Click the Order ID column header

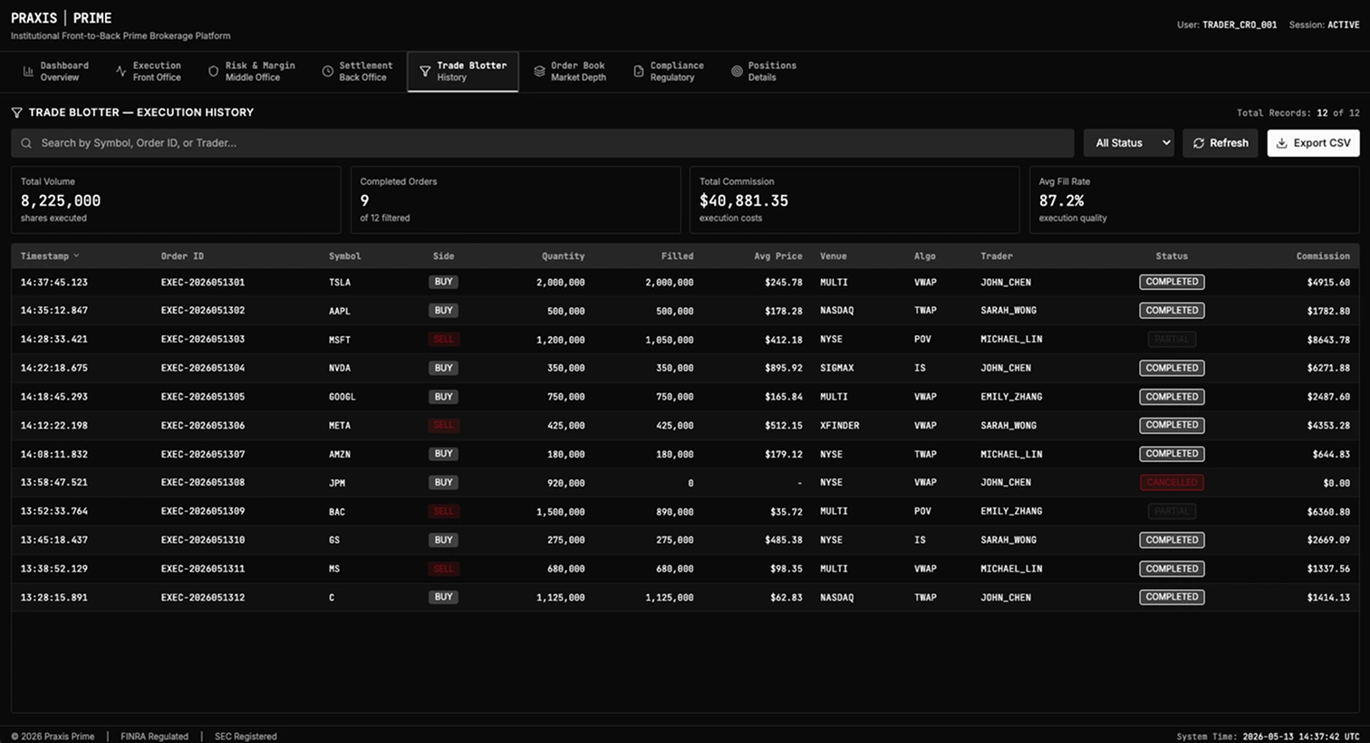coord(182,256)
